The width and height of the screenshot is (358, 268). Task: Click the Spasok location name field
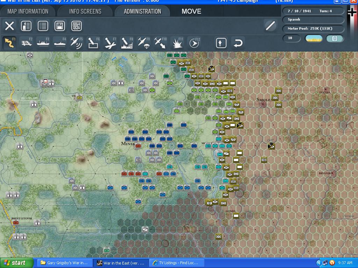click(313, 20)
